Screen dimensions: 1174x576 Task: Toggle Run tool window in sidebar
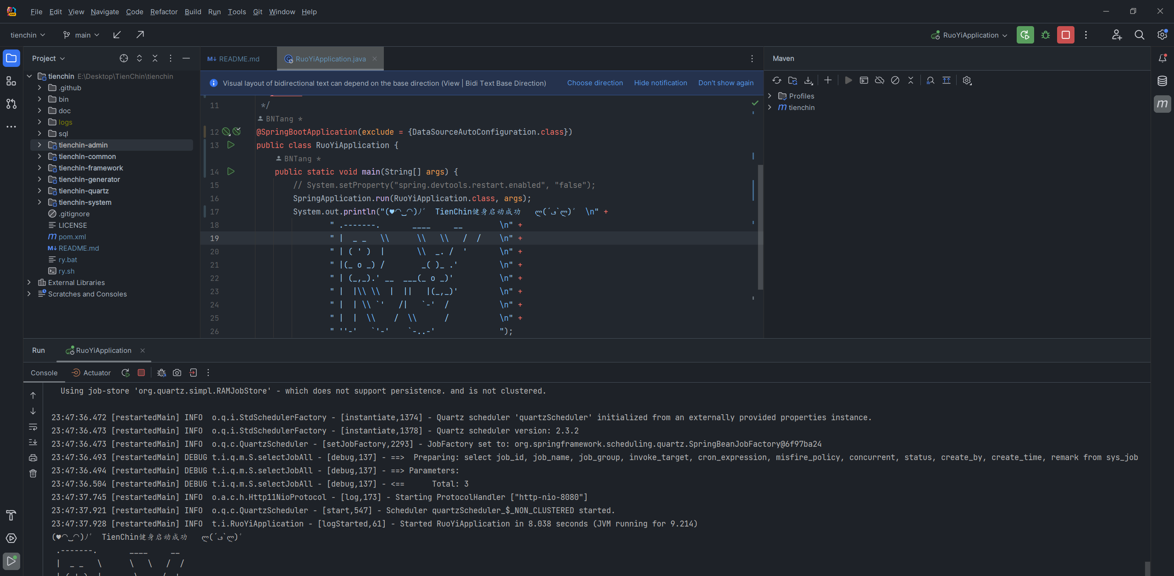coord(11,561)
